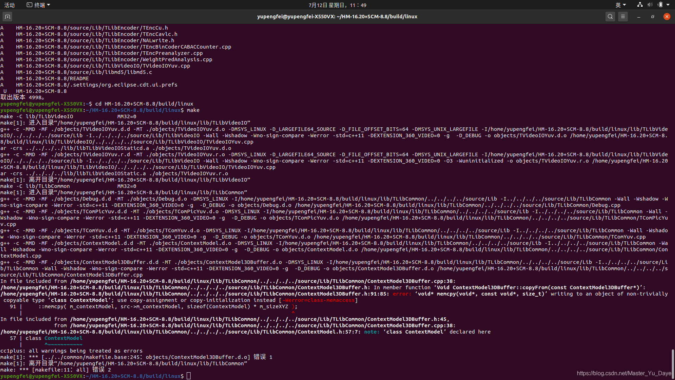Open the terminal search icon

pyautogui.click(x=610, y=17)
